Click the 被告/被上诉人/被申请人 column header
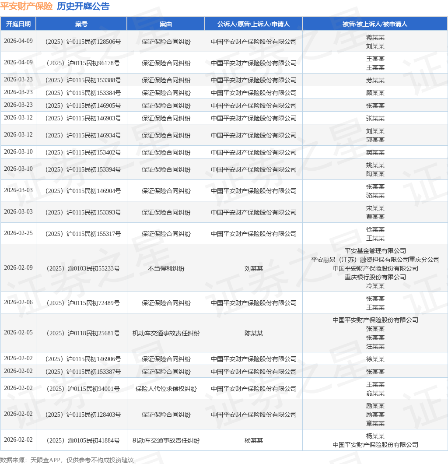 click(375, 24)
